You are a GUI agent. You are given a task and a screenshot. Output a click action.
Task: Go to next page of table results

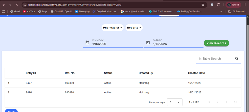click(x=226, y=102)
